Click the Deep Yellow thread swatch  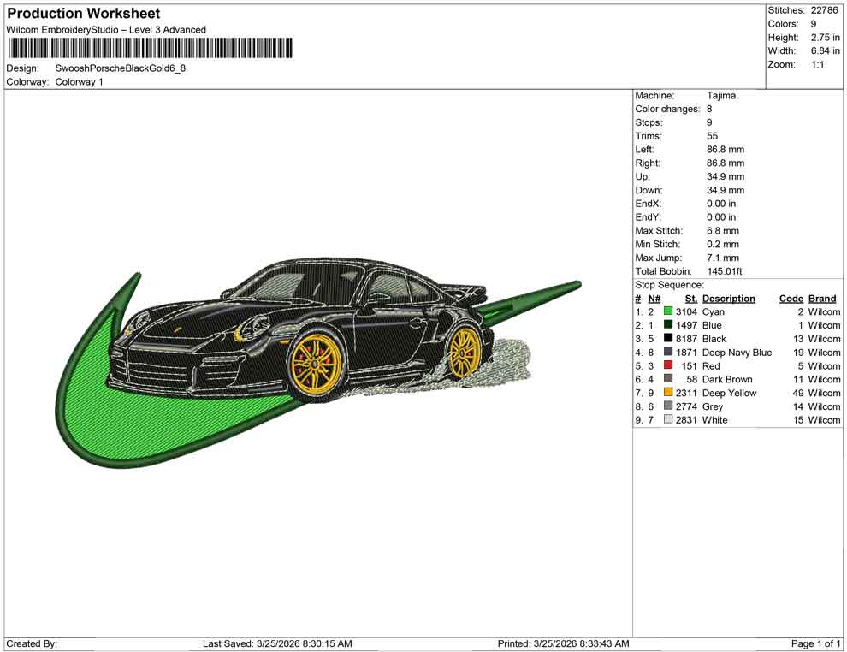click(x=670, y=393)
